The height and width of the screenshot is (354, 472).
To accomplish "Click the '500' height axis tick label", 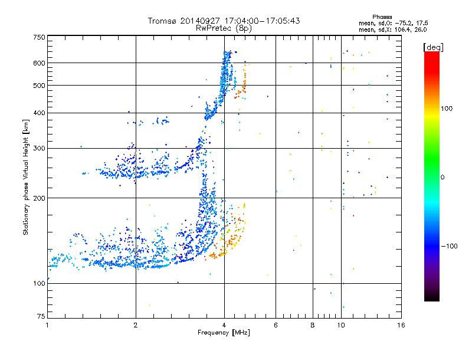I will click(39, 86).
